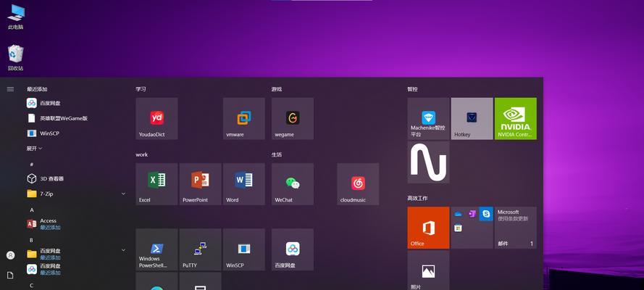Viewport: 644px width, 290px height.
Task: Launch the PowerPoint tile
Action: click(200, 184)
